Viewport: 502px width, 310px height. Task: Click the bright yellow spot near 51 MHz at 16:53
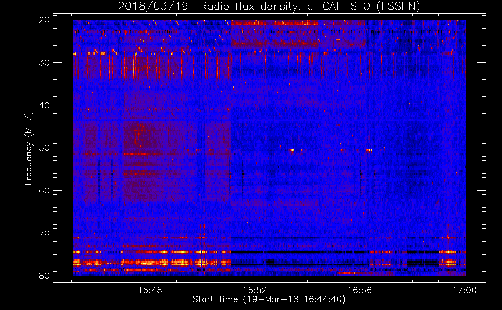[292, 150]
